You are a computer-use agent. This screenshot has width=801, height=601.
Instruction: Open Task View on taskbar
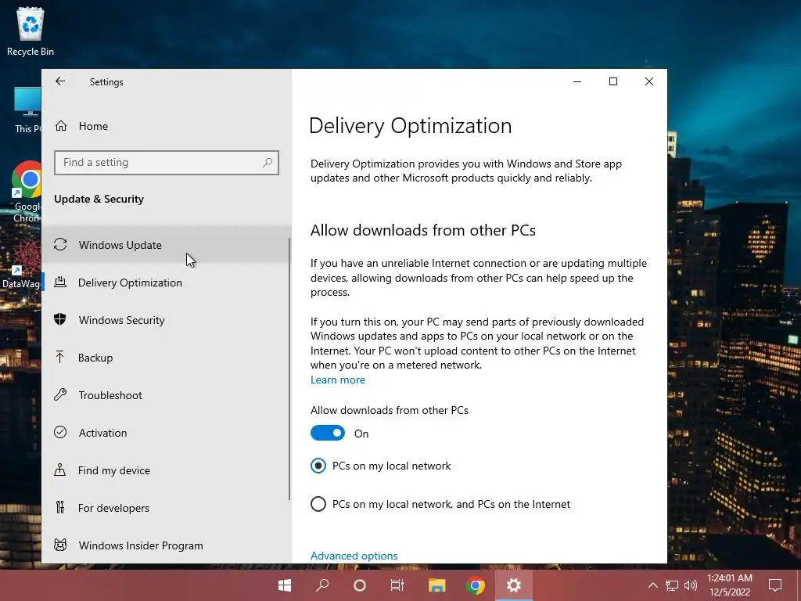(x=397, y=585)
